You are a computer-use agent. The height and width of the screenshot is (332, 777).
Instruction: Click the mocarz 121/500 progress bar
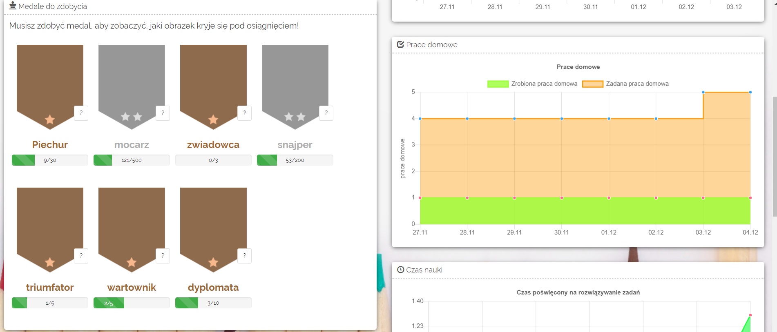point(132,160)
